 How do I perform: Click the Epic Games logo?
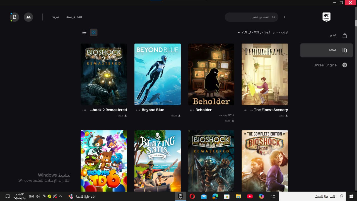tap(326, 17)
